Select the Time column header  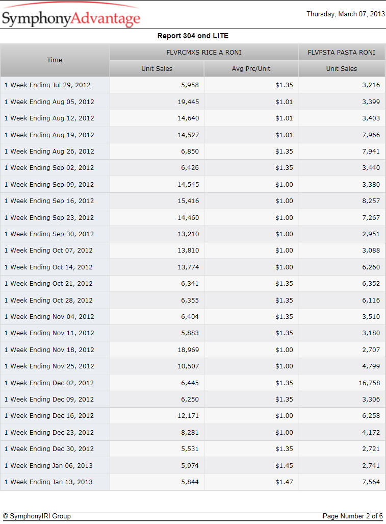(x=55, y=60)
